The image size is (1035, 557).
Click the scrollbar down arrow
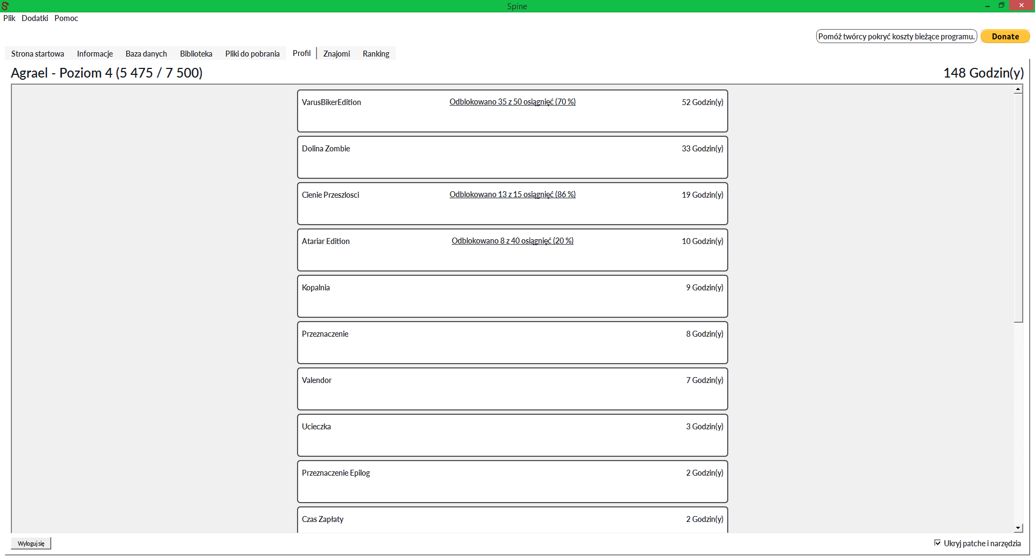tap(1018, 528)
